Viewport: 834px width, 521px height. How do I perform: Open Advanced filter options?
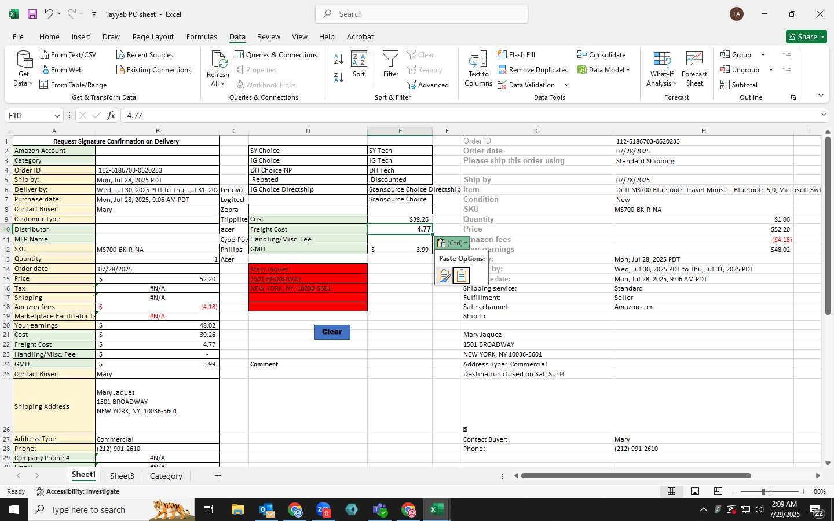pyautogui.click(x=428, y=85)
